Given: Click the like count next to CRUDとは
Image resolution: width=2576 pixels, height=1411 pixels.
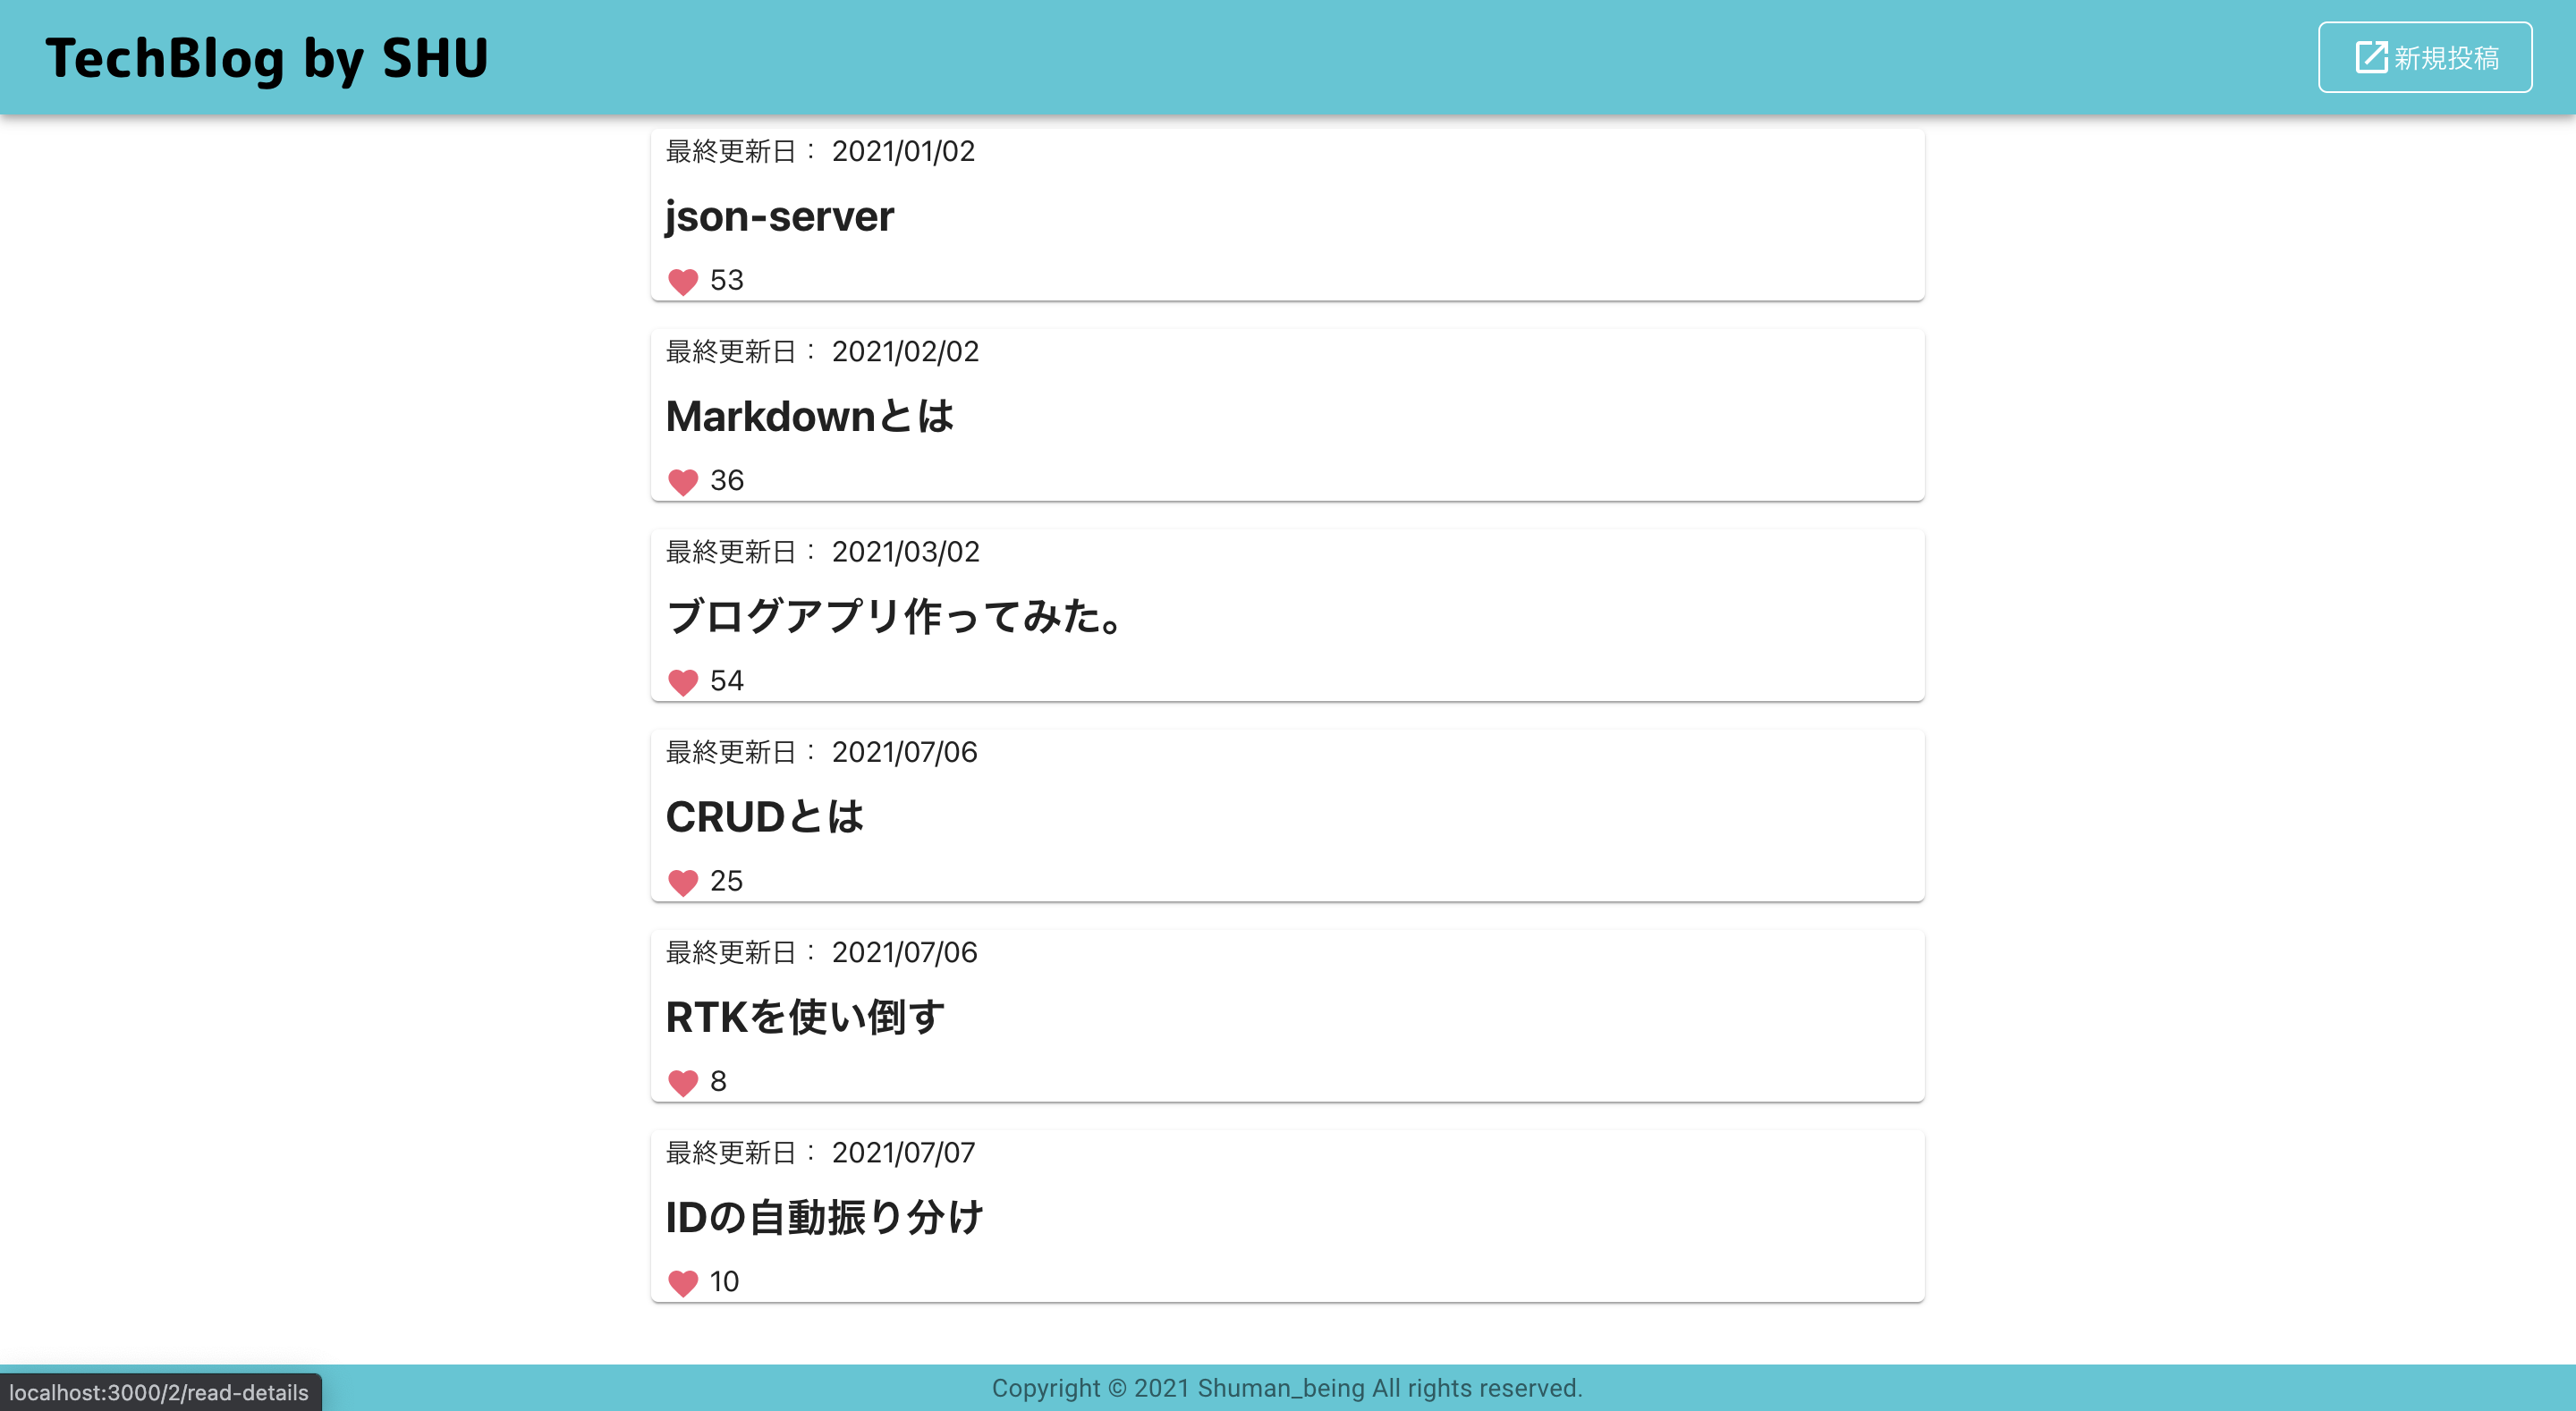Looking at the screenshot, I should pos(727,881).
